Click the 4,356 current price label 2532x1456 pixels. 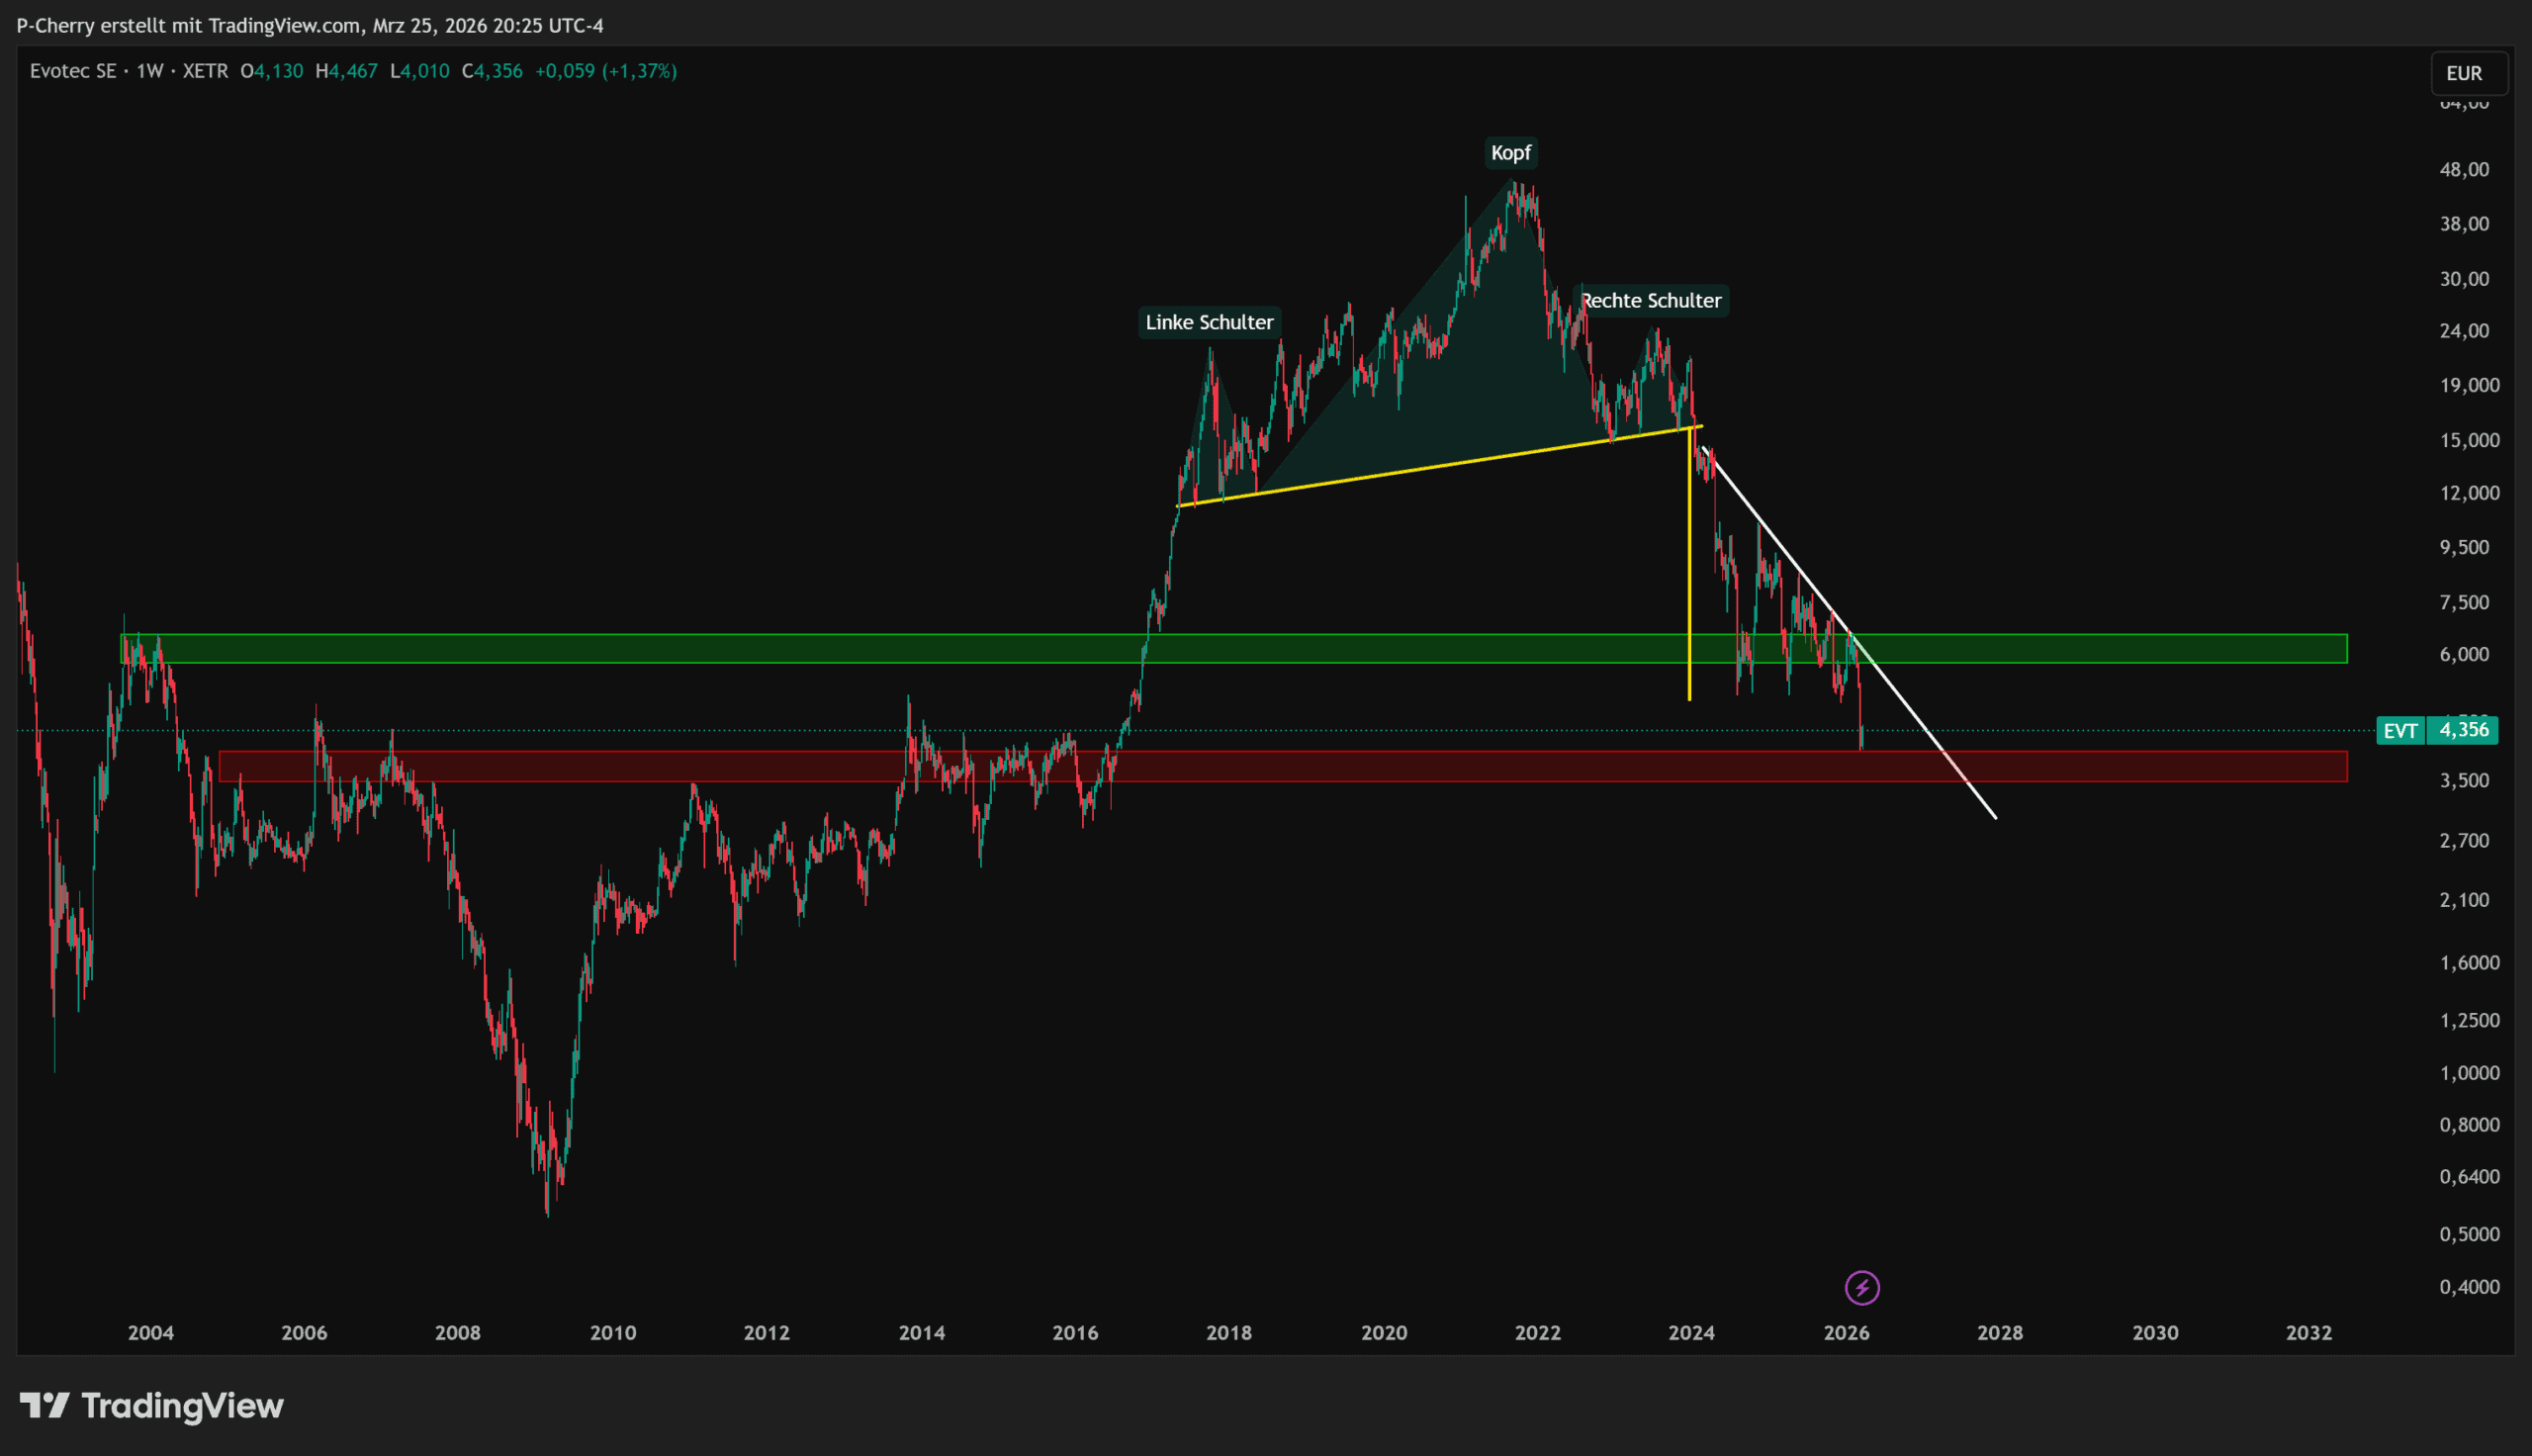2464,730
